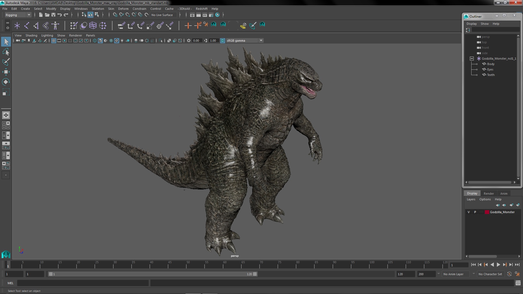The image size is (523, 294).
Task: Click the Create IK Handle shelf icon
Action: (x=36, y=26)
